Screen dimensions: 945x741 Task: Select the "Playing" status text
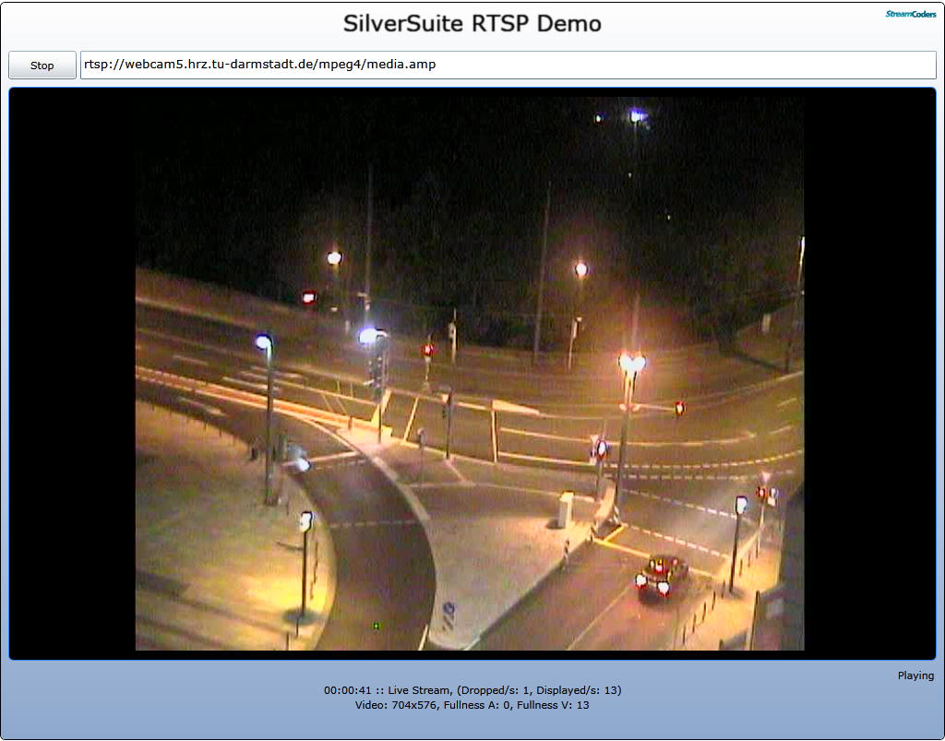(x=915, y=675)
